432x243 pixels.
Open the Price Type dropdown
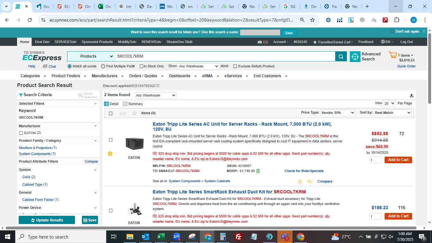pos(337,113)
